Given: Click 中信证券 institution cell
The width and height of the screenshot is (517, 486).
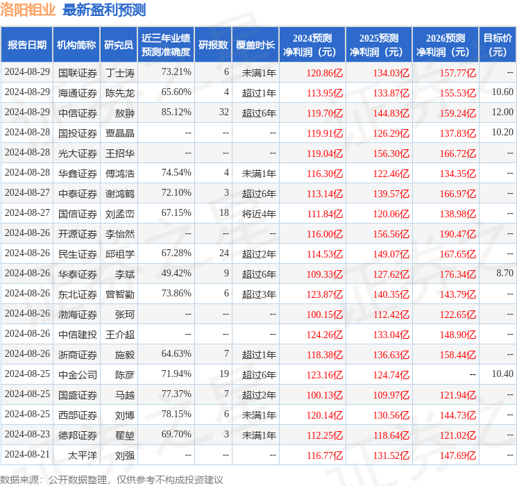Looking at the screenshot, I should (x=78, y=113).
